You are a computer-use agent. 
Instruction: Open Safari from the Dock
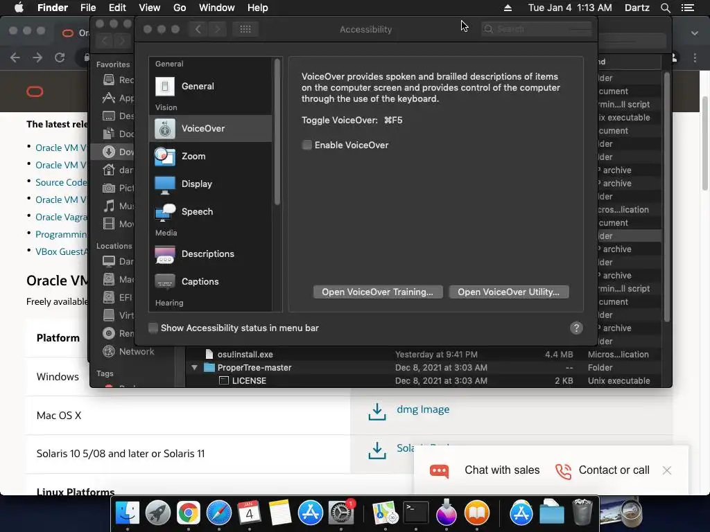pos(218,513)
